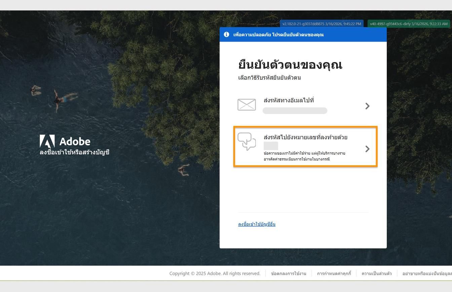Click the v2.182.0 version badge
This screenshot has height=292, width=452.
[321, 24]
